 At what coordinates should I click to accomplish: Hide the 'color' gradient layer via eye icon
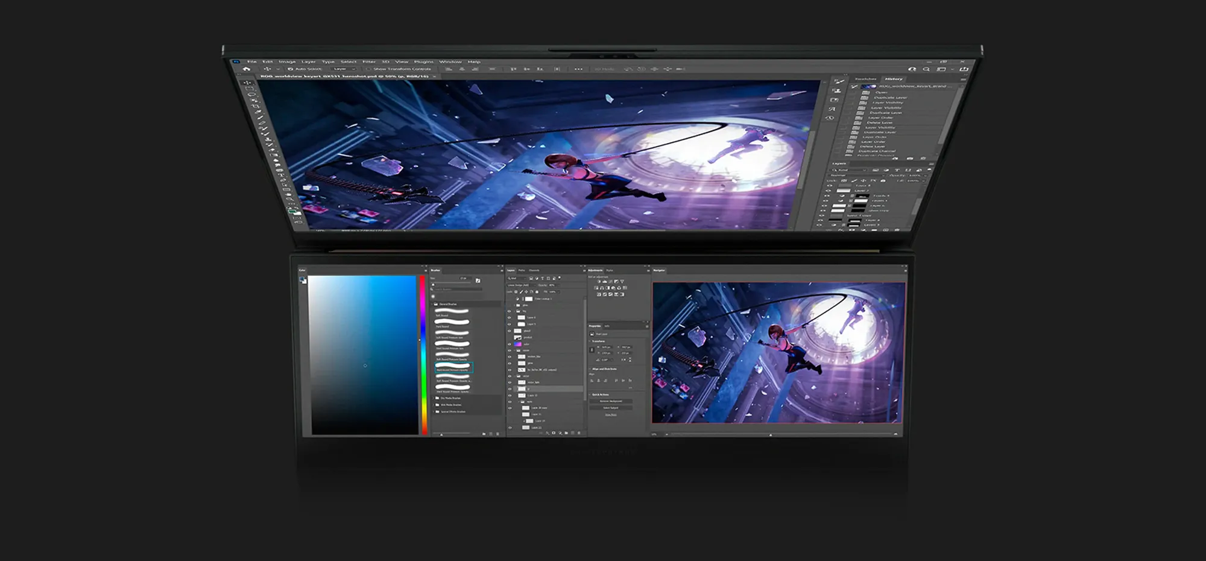510,344
